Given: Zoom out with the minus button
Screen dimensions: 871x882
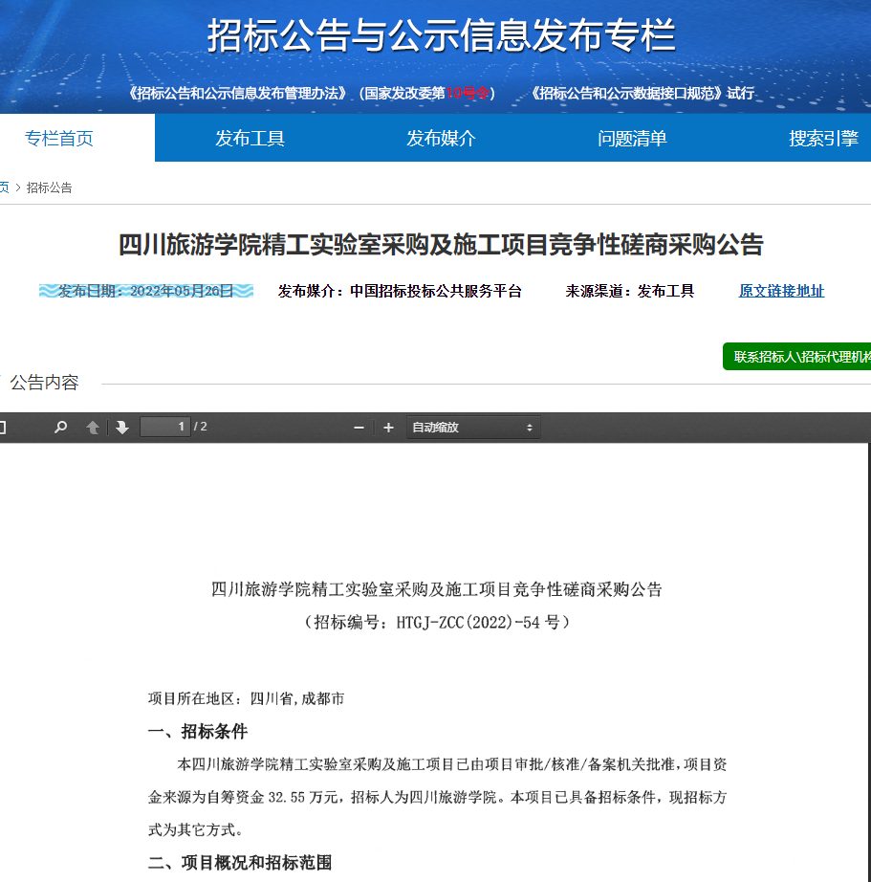Looking at the screenshot, I should tap(359, 428).
